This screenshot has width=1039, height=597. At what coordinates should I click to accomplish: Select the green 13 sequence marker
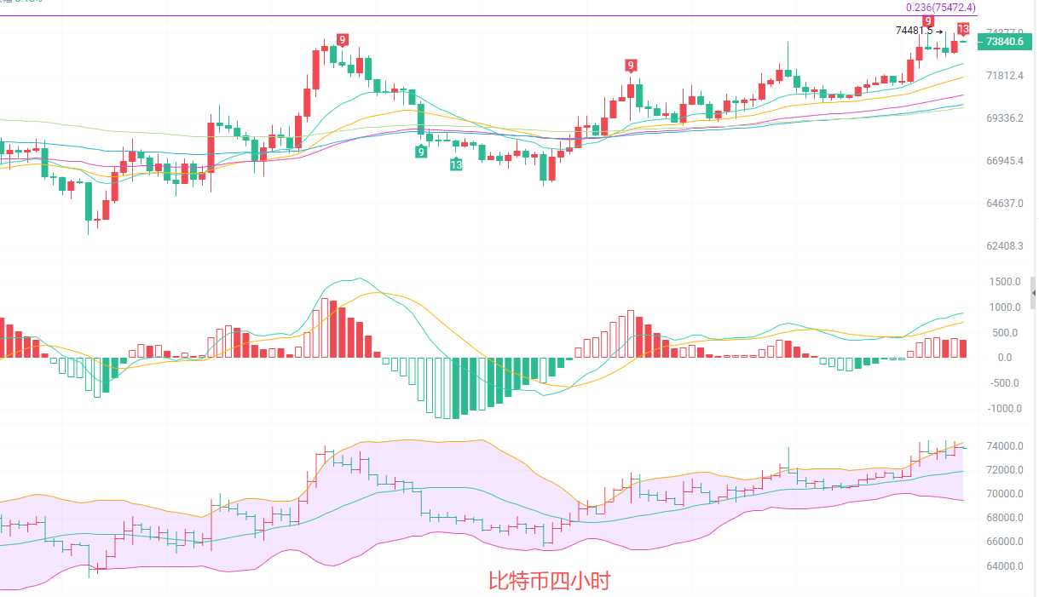pos(456,164)
